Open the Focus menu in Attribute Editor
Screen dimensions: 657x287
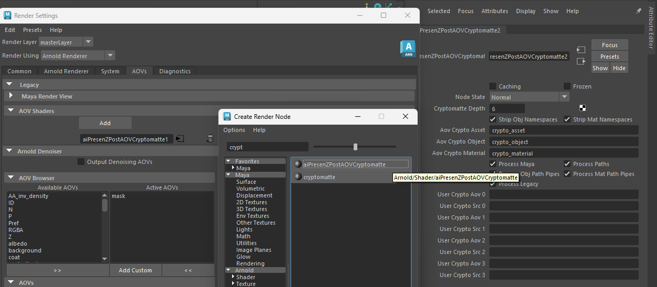pos(466,11)
